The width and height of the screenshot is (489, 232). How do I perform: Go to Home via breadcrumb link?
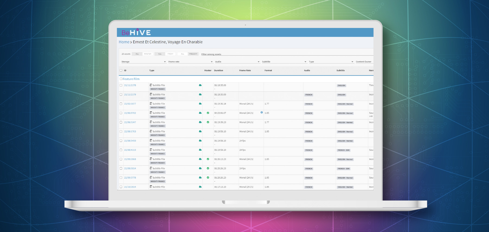pyautogui.click(x=124, y=42)
